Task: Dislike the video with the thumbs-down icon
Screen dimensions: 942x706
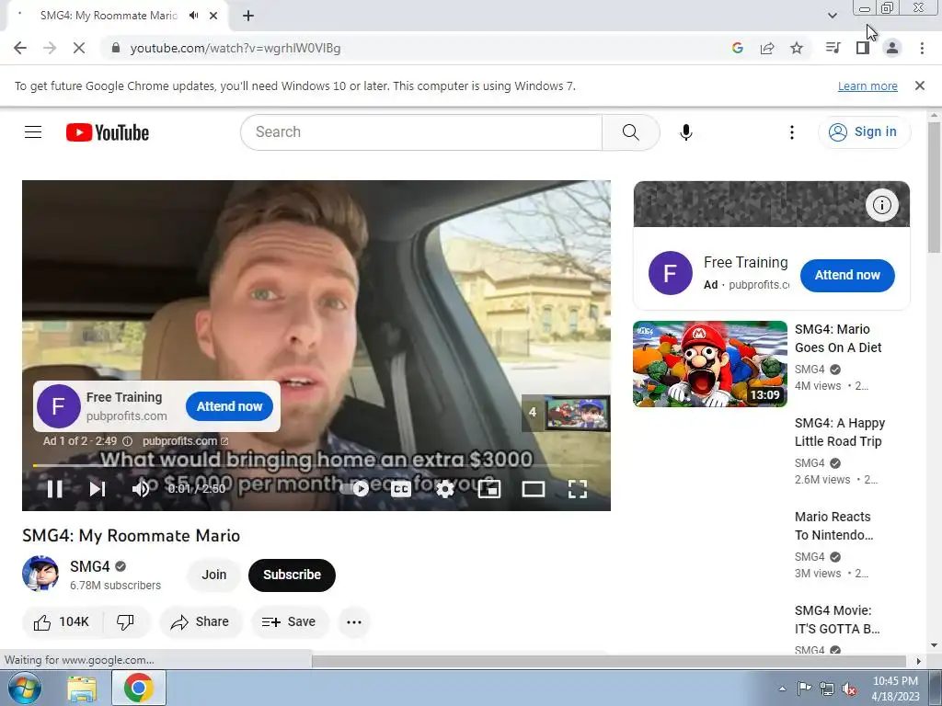Action: coord(125,622)
